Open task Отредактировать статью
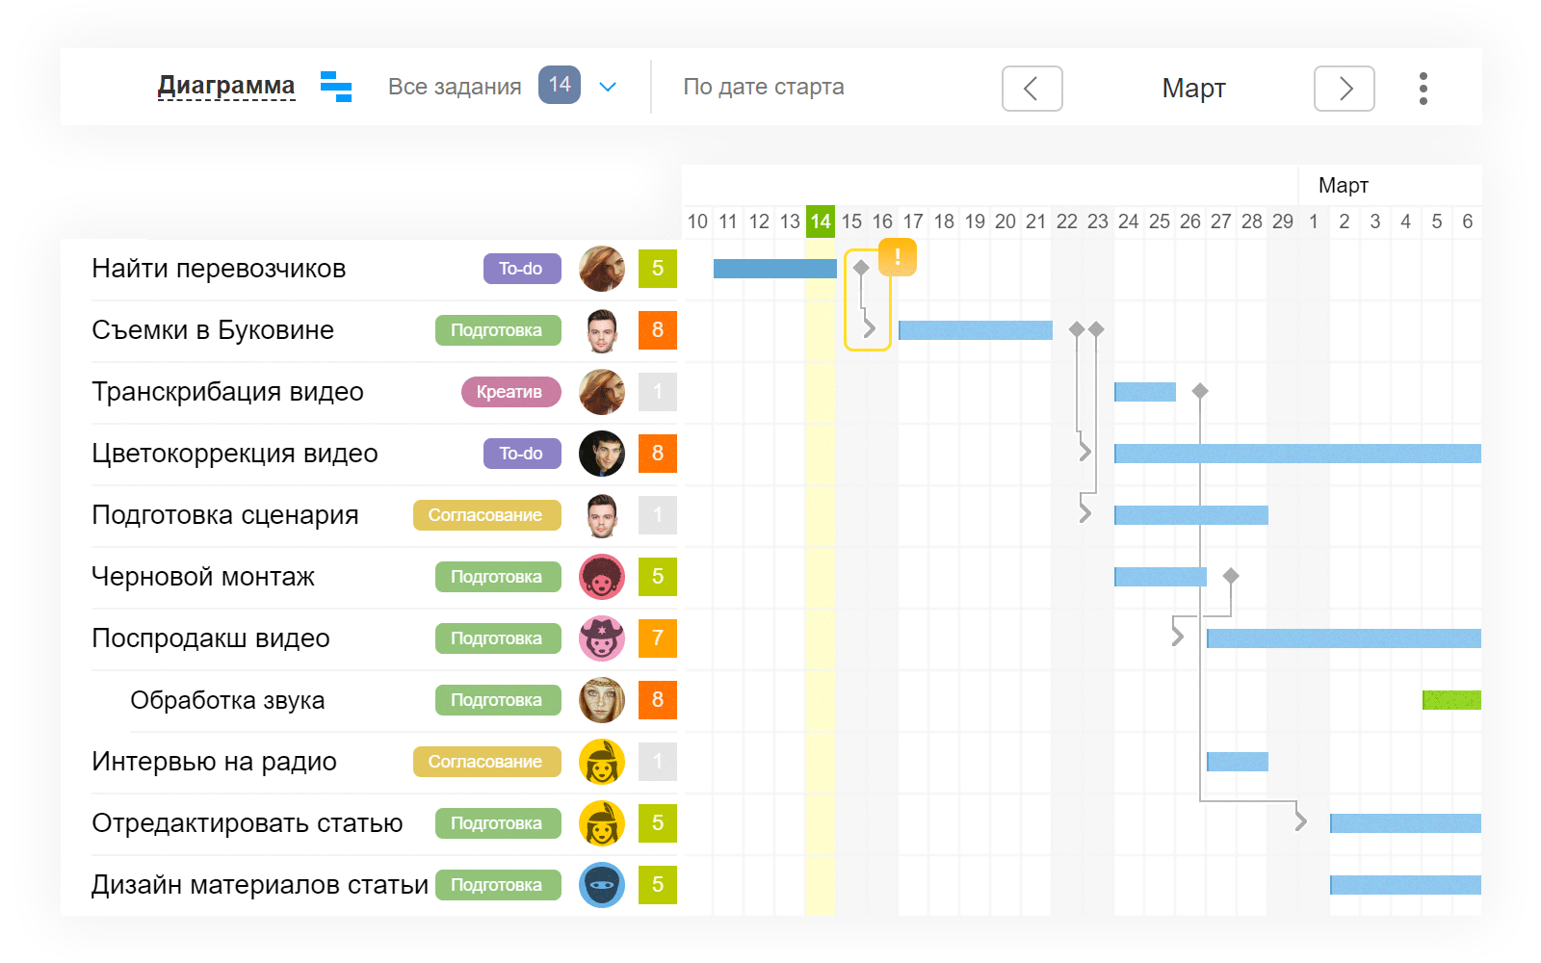The image size is (1541, 963). pos(248,823)
